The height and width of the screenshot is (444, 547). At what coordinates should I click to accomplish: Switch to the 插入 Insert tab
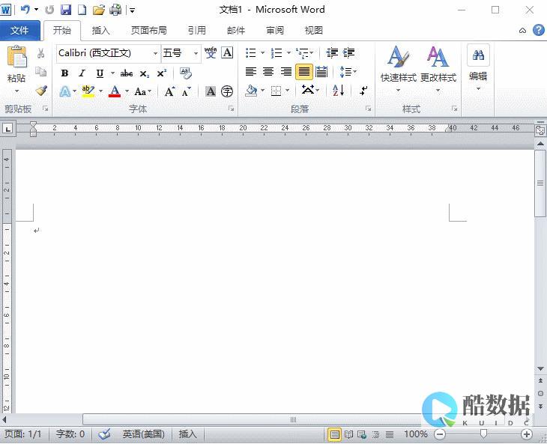pyautogui.click(x=101, y=31)
